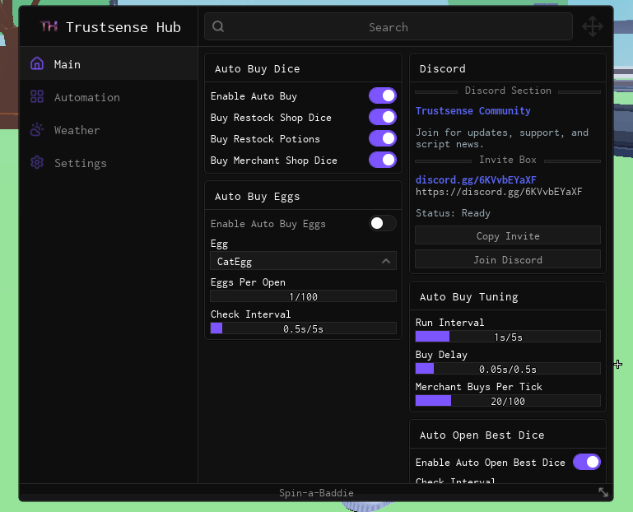Click the Auto Buy Eggs section header
633x512 pixels.
click(x=303, y=196)
